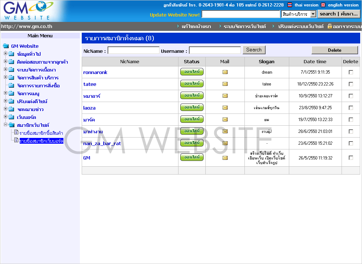Screen dimensions: 362x264
Task: Click the English flag icon
Action: [323, 5]
